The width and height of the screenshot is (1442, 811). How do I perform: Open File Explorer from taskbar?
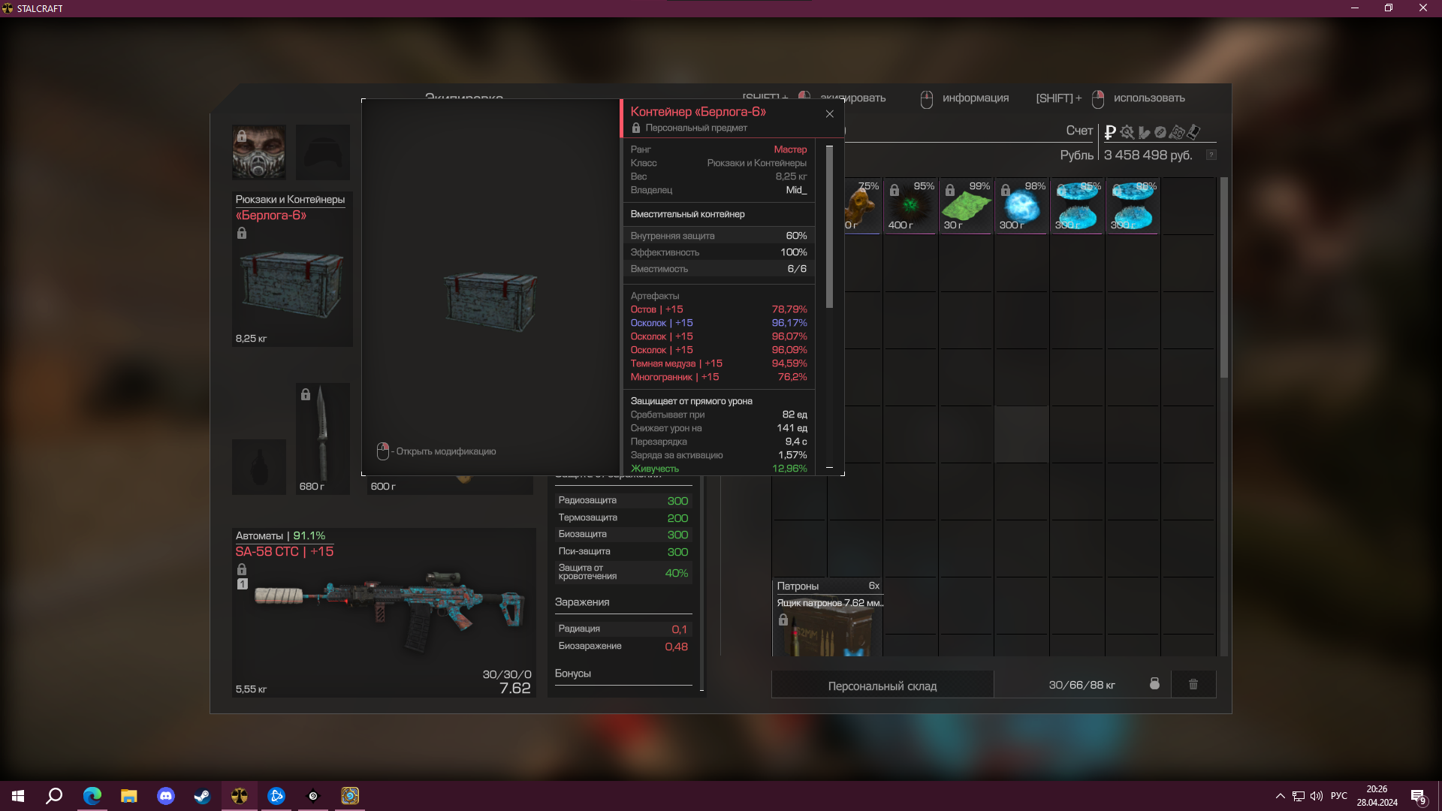[x=129, y=796]
